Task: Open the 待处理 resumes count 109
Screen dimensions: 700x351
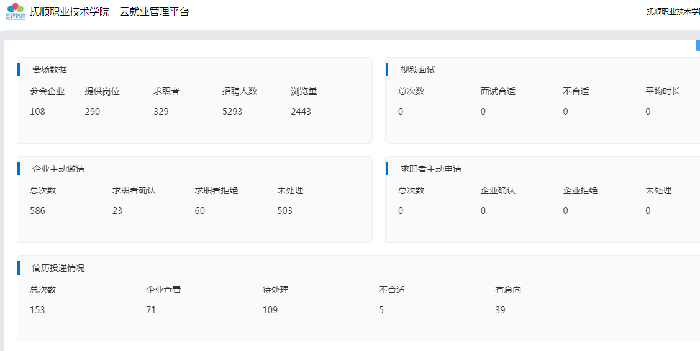Action: (270, 310)
